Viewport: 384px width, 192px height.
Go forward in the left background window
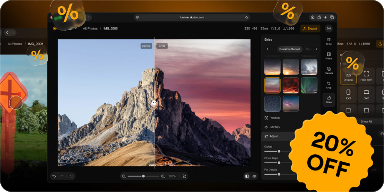pyautogui.click(x=13, y=32)
